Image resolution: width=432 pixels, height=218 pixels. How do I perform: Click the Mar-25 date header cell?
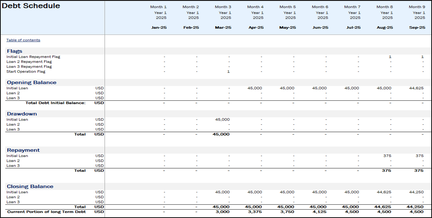(x=223, y=28)
